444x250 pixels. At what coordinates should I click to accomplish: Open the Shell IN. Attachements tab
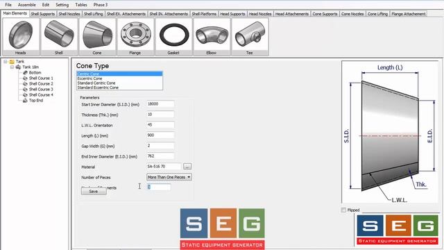(169, 14)
